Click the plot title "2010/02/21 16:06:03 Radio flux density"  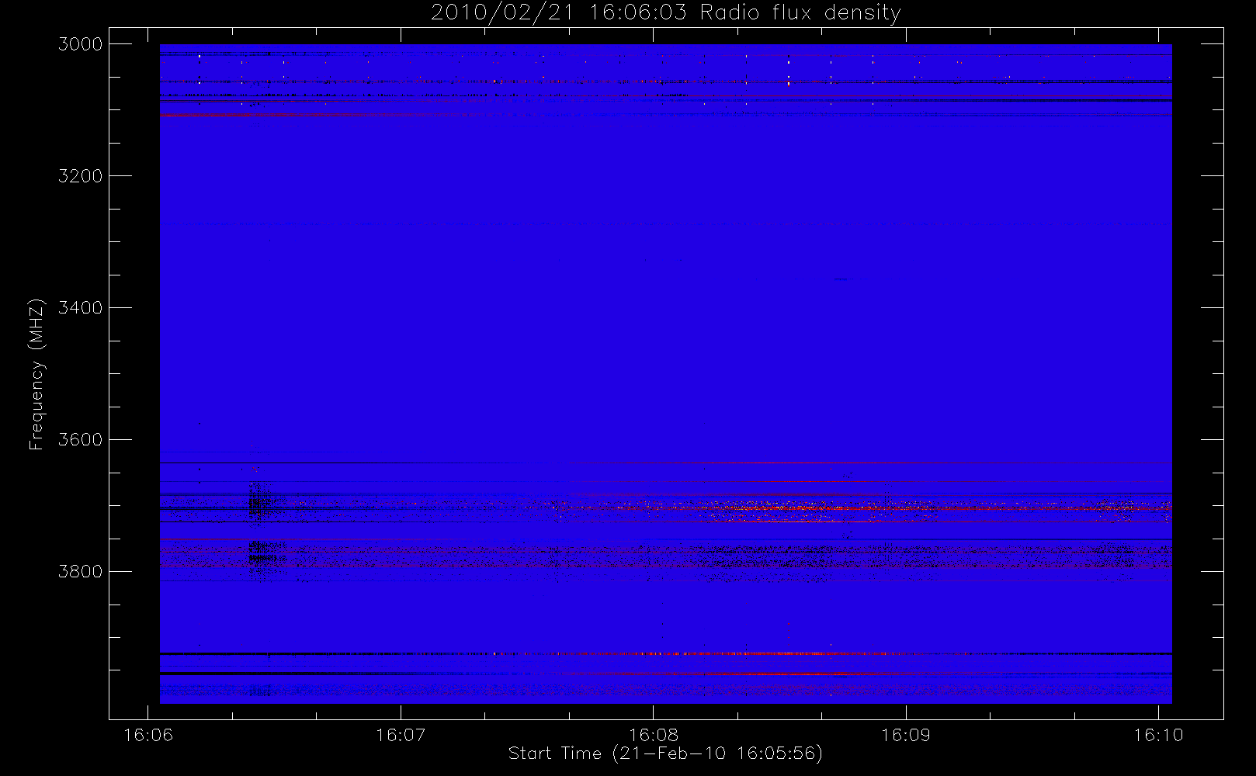coord(665,13)
